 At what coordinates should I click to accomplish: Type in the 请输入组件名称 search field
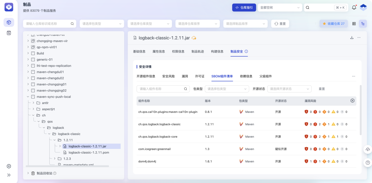[160, 89]
